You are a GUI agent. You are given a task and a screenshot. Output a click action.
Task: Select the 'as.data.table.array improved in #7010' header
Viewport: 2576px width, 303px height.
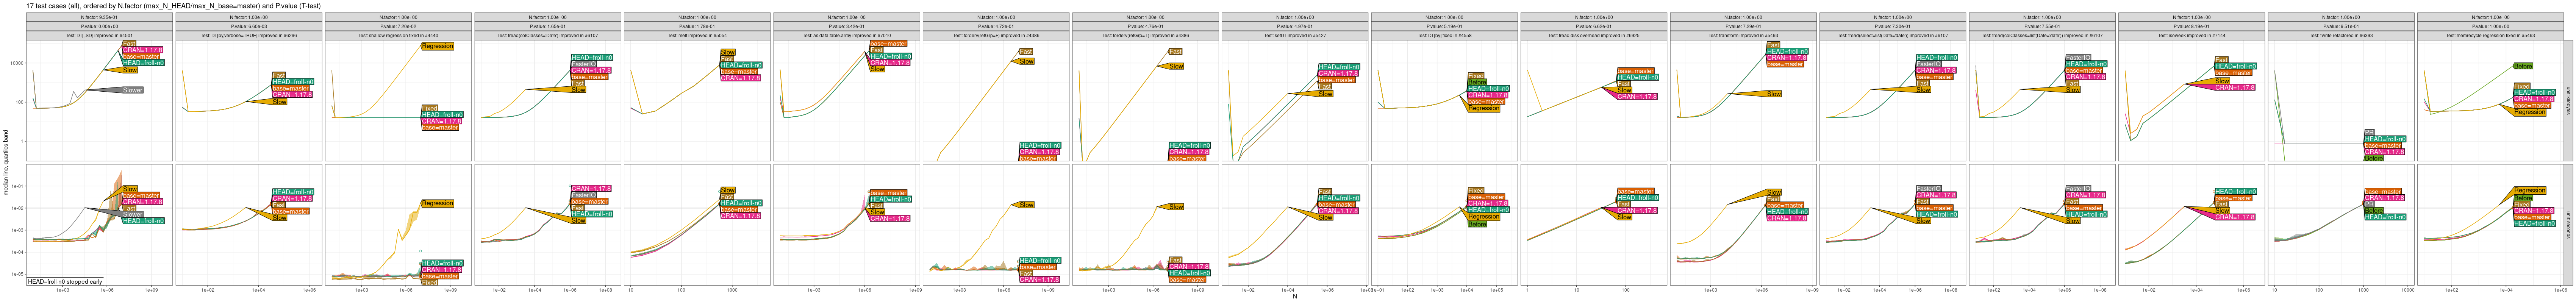point(847,35)
